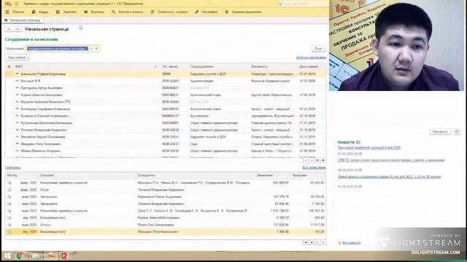
Task: Select employee row Беленькая Руфина Борисовна
Action: point(166,74)
